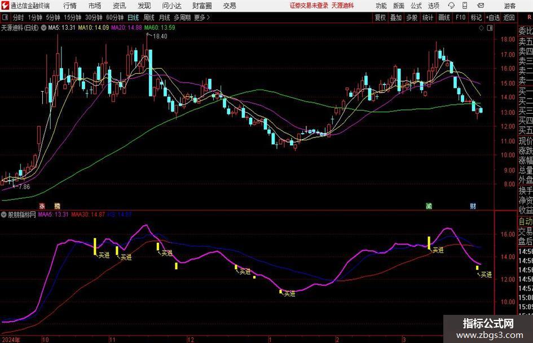Open the 多周期 multi-period view

tap(182, 17)
